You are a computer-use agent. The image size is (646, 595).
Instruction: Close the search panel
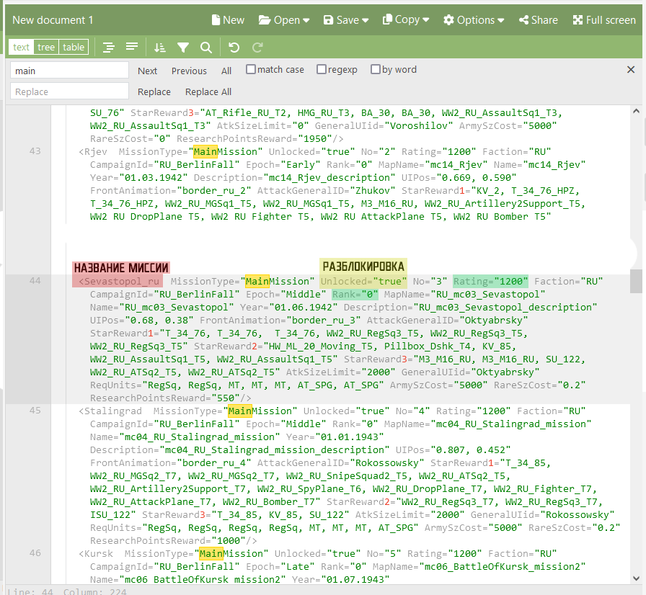[631, 70]
